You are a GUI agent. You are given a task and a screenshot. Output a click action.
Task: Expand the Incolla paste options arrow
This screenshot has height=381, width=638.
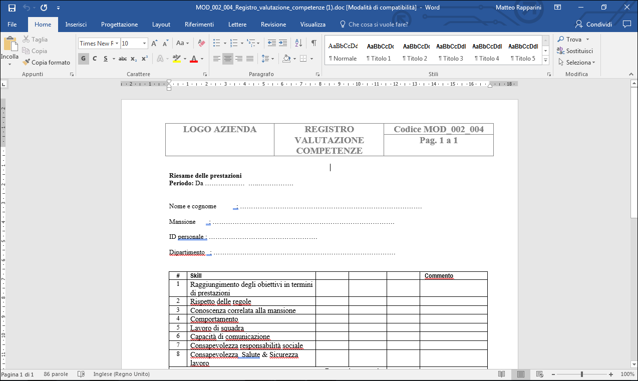(x=10, y=64)
